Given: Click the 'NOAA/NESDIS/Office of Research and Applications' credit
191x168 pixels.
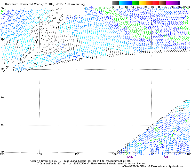Looking at the screenshot, I should pos(152,166).
